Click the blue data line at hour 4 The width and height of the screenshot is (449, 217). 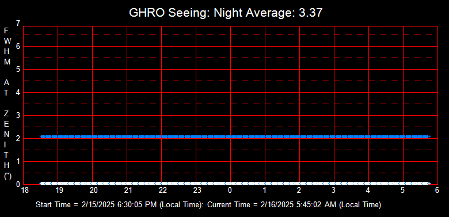click(x=368, y=137)
